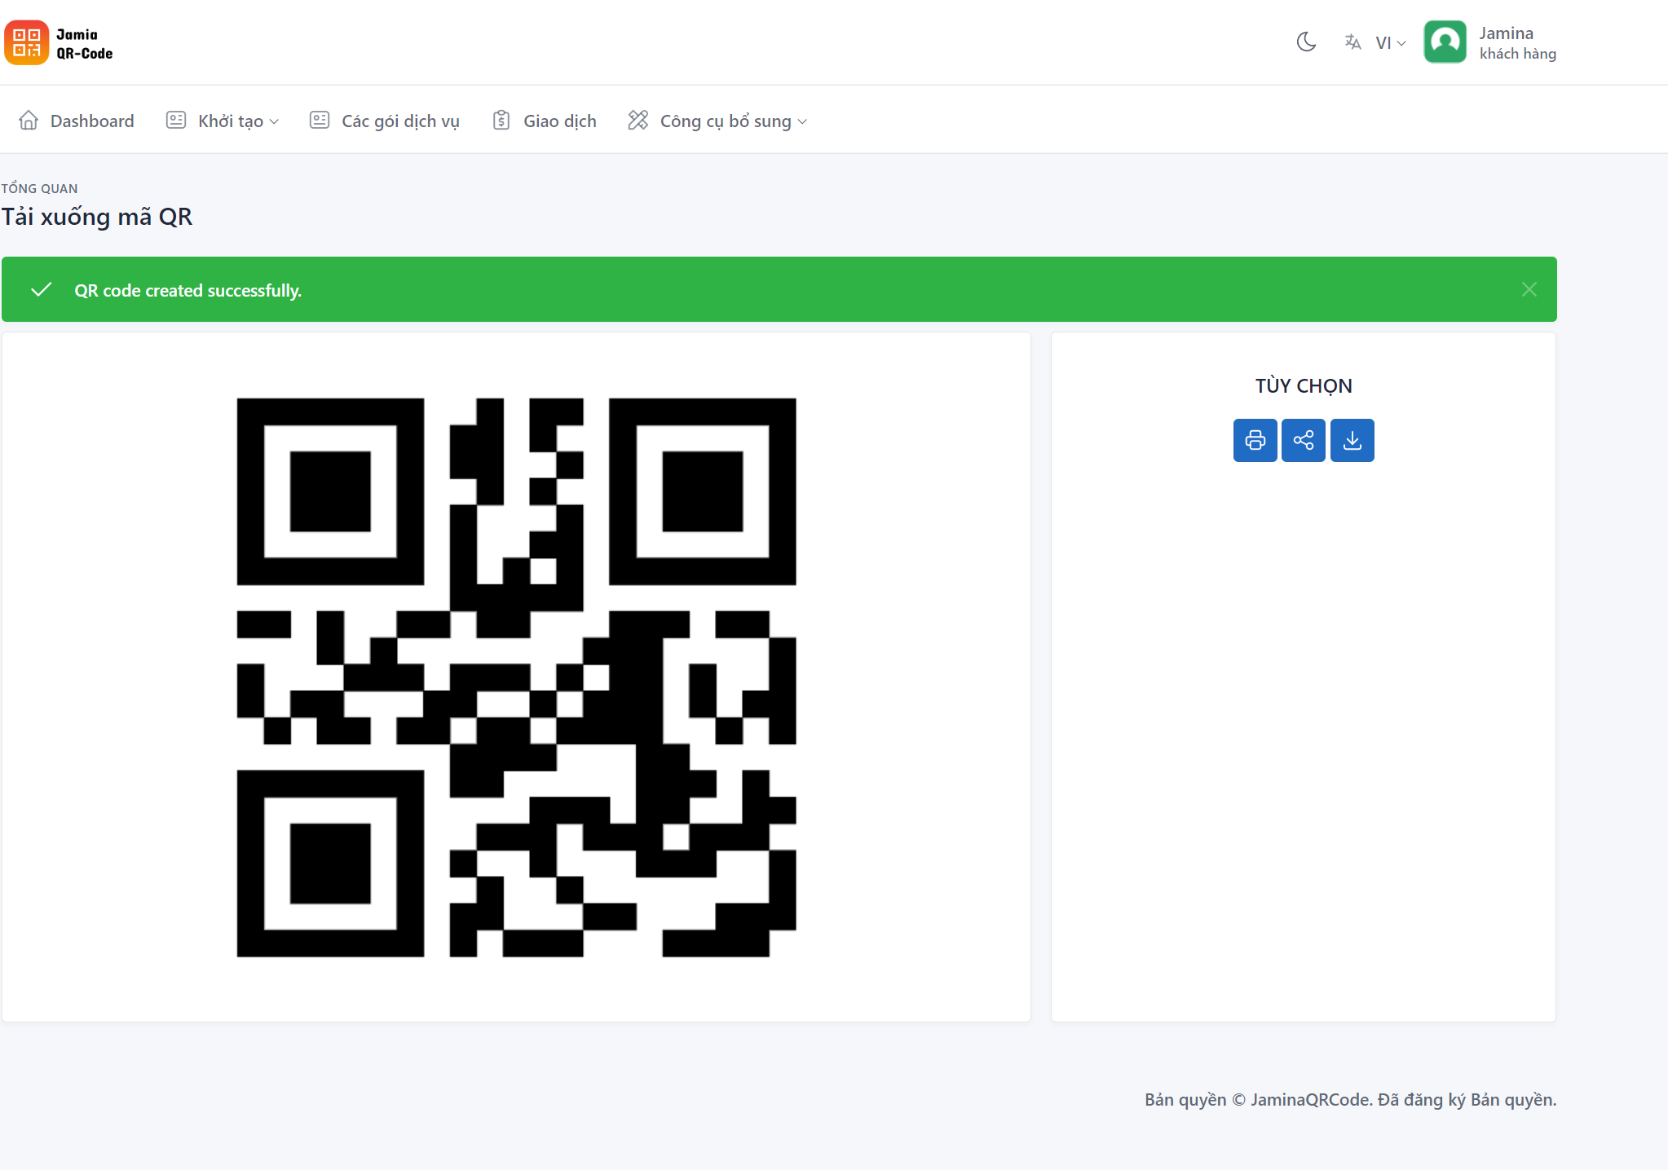This screenshot has height=1170, width=1668.
Task: Click the Dashboard home icon
Action: point(29,121)
